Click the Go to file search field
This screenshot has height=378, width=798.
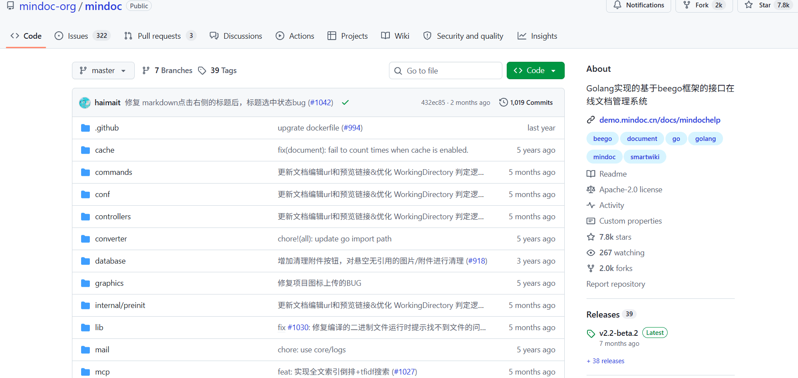[x=446, y=70]
